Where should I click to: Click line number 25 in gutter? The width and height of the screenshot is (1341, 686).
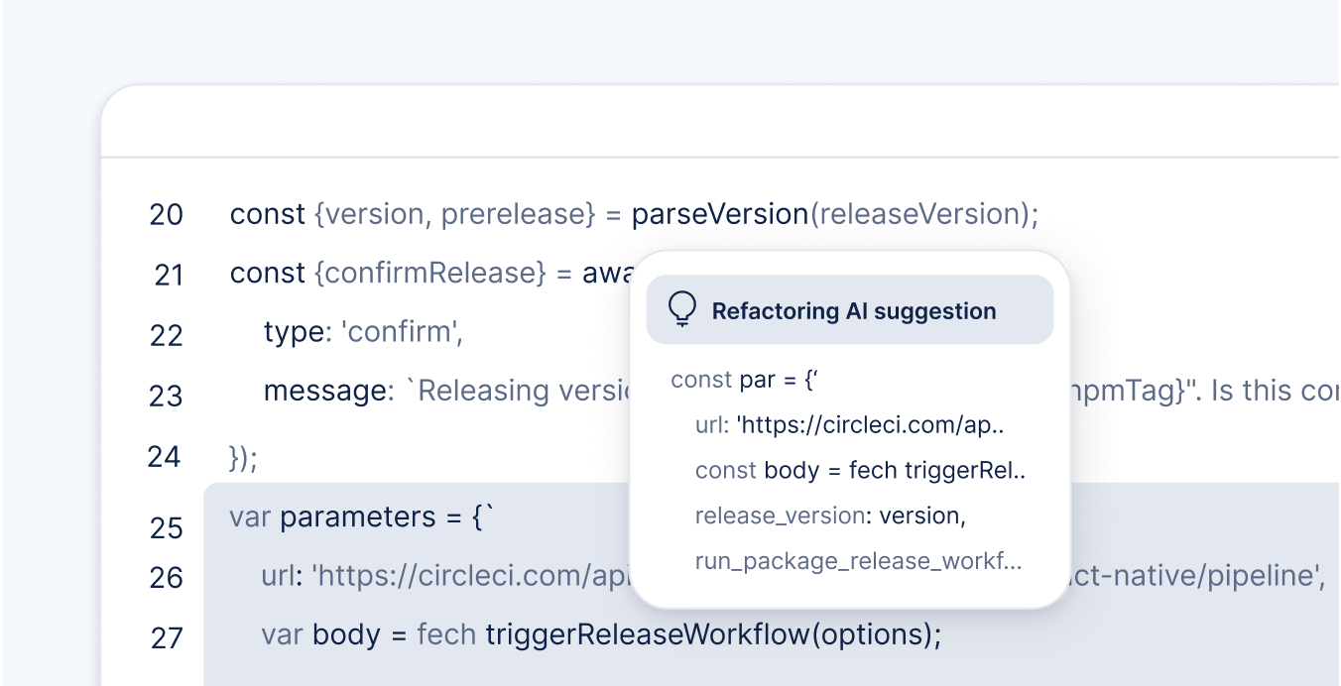point(166,528)
